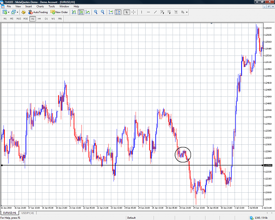275x220 pixels.
Task: Open the File menu
Action: pos(9,7)
